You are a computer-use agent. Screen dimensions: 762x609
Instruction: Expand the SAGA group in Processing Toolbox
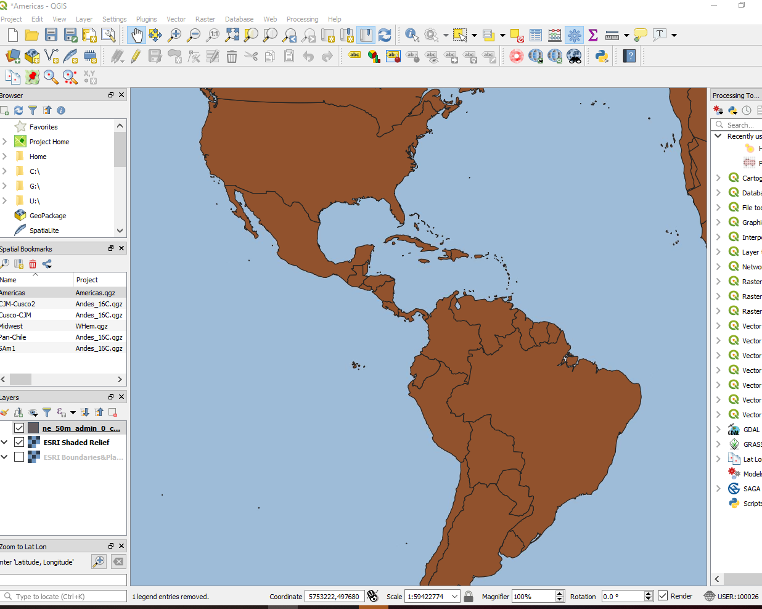(718, 489)
